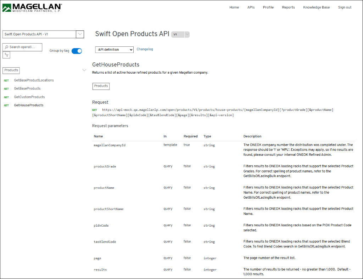Toggle the Group by tag switch
The image size is (363, 279).
77,51
